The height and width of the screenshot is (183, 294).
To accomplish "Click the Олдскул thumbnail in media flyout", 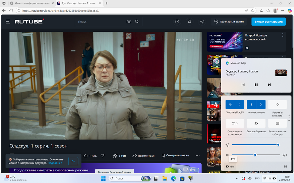I will (x=281, y=73).
